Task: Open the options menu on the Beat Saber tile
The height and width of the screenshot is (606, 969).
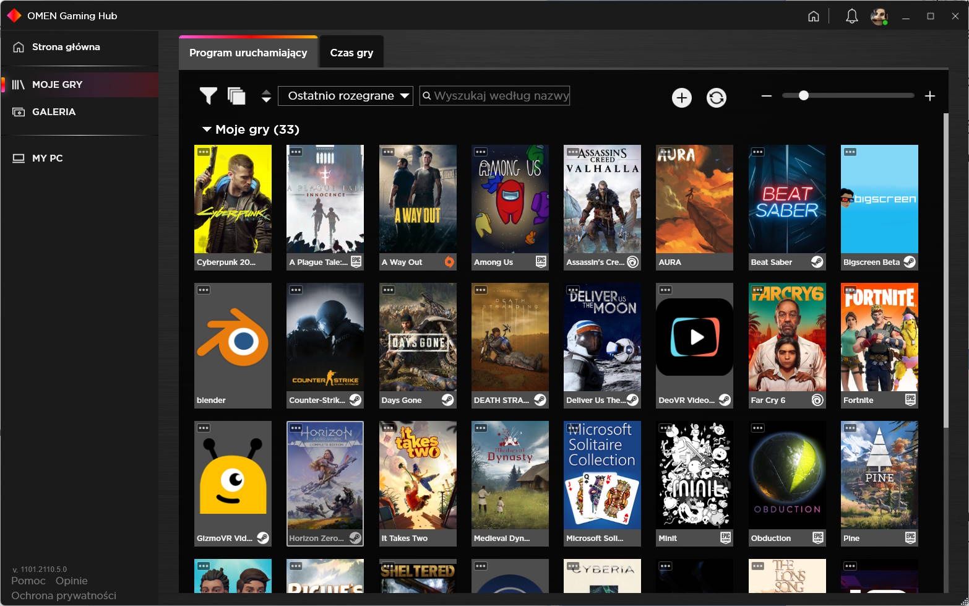Action: [758, 152]
